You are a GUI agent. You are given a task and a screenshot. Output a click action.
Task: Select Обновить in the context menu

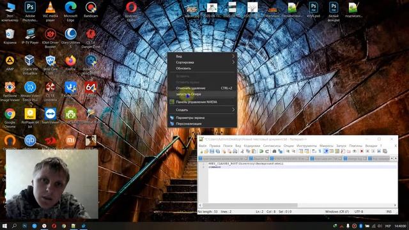click(202, 68)
